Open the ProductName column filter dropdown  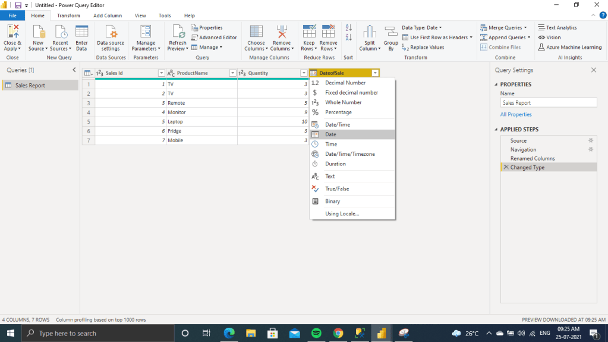click(x=232, y=73)
